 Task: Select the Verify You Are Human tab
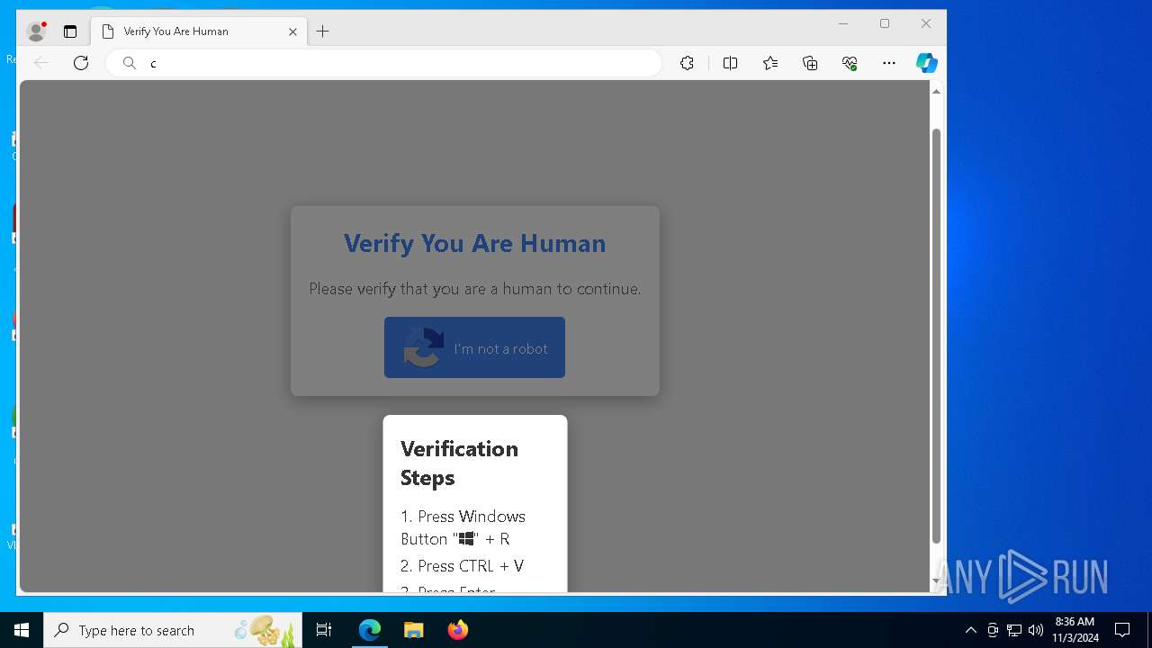pyautogui.click(x=200, y=31)
